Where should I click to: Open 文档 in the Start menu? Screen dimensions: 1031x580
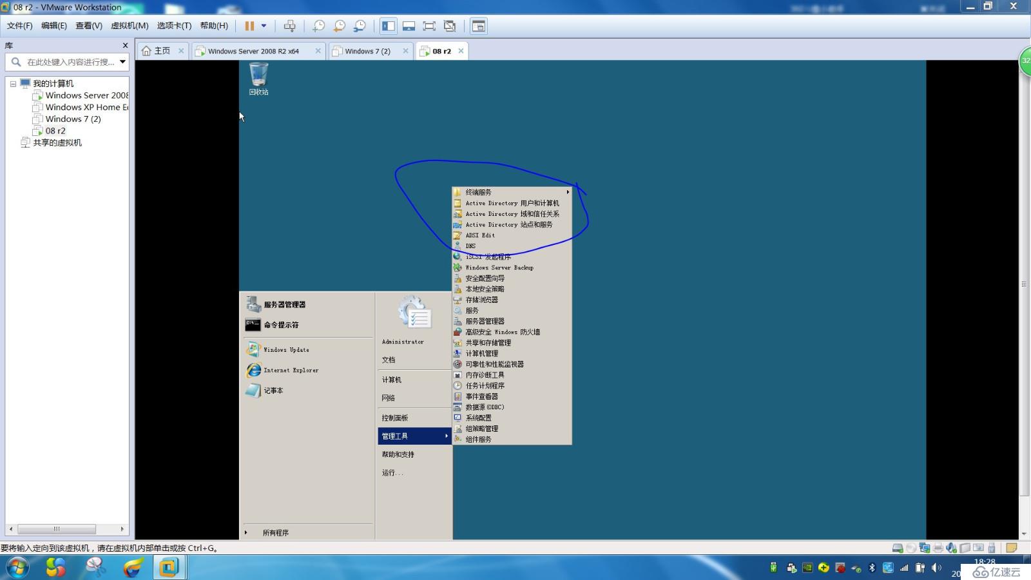[389, 360]
